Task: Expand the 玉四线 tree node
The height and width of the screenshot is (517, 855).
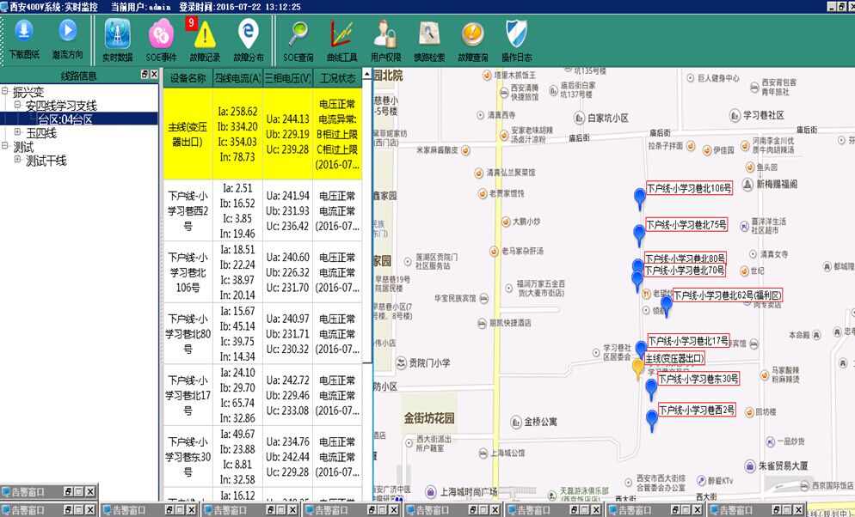Action: pyautogui.click(x=17, y=131)
